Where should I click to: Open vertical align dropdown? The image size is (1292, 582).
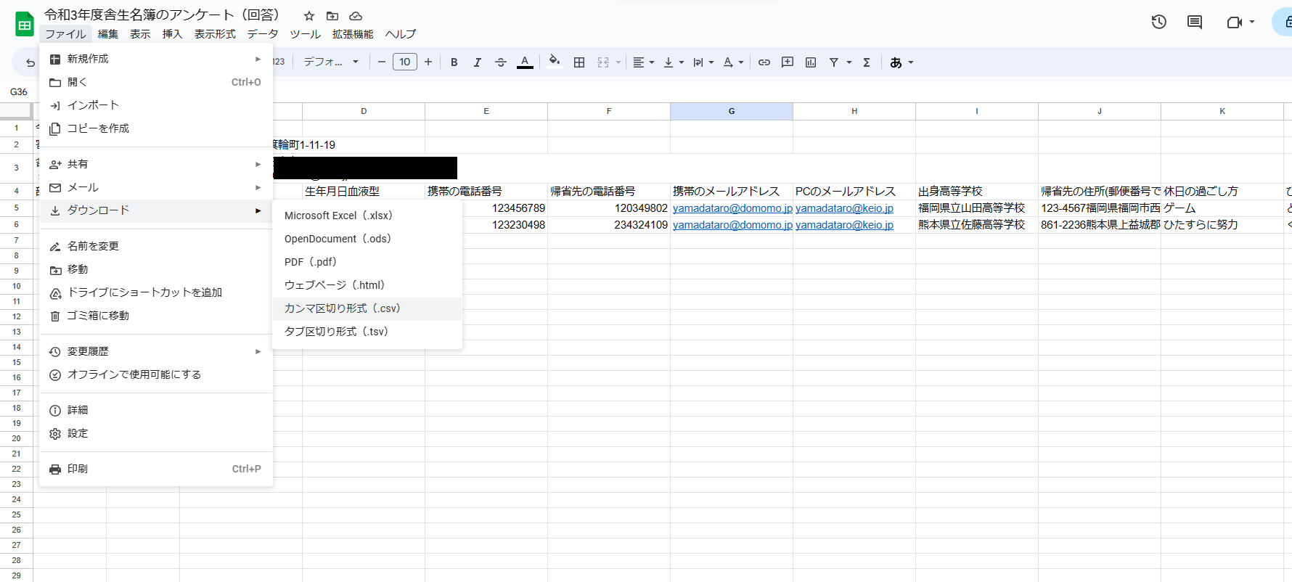pyautogui.click(x=674, y=62)
